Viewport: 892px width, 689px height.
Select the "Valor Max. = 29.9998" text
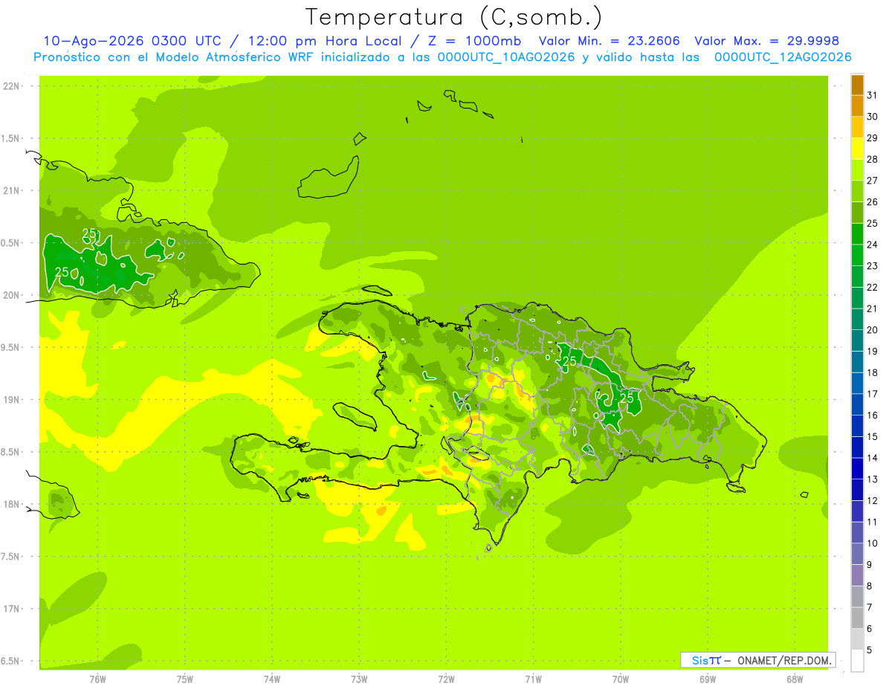766,41
